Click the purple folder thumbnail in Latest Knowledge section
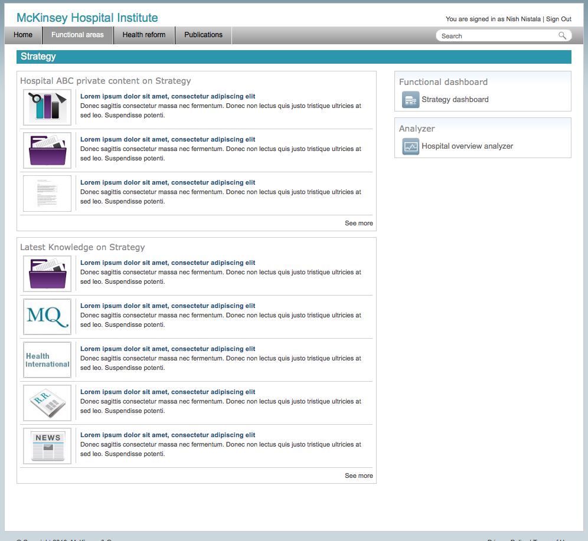 click(x=47, y=274)
